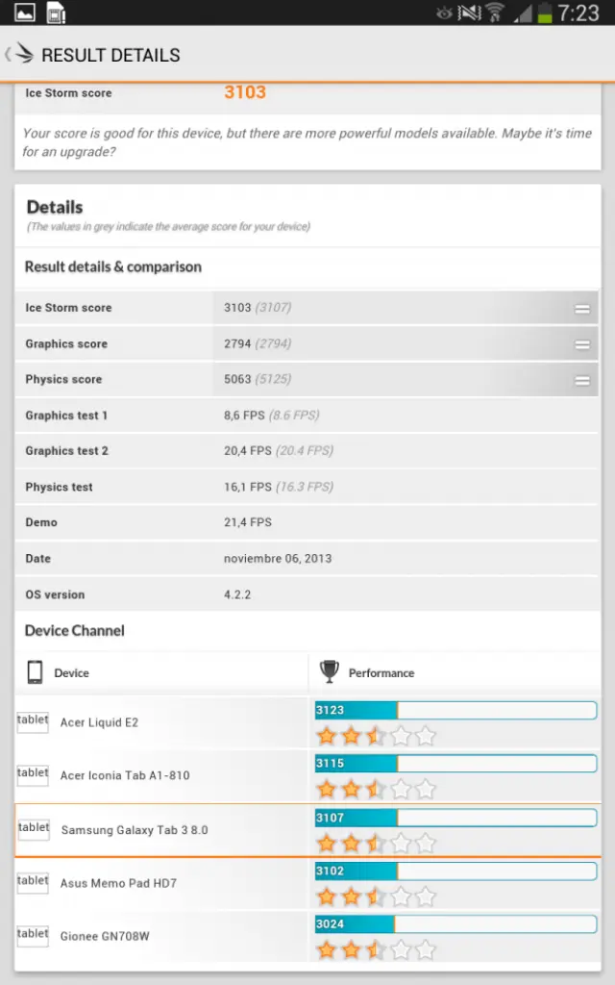Open the Asus Memo Pad HD7 entry

118,883
